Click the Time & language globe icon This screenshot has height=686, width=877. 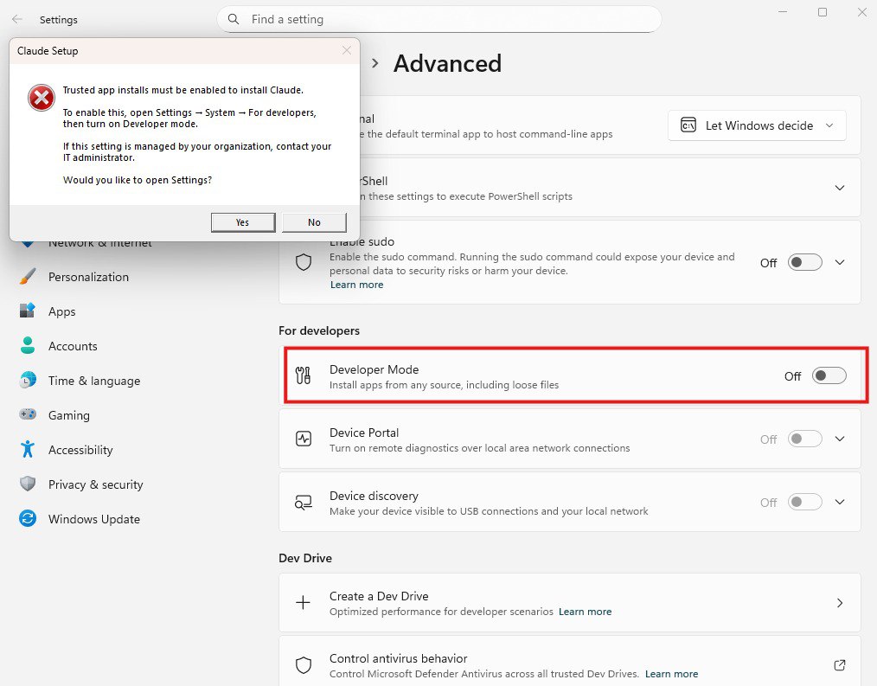[28, 381]
